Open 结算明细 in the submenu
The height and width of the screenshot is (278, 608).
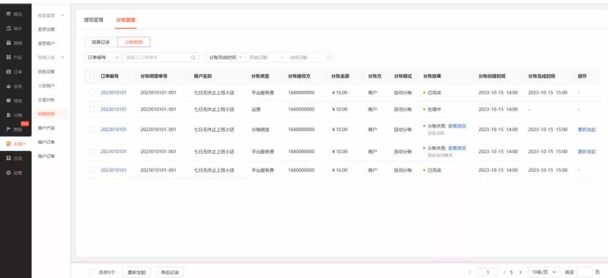[x=46, y=114]
